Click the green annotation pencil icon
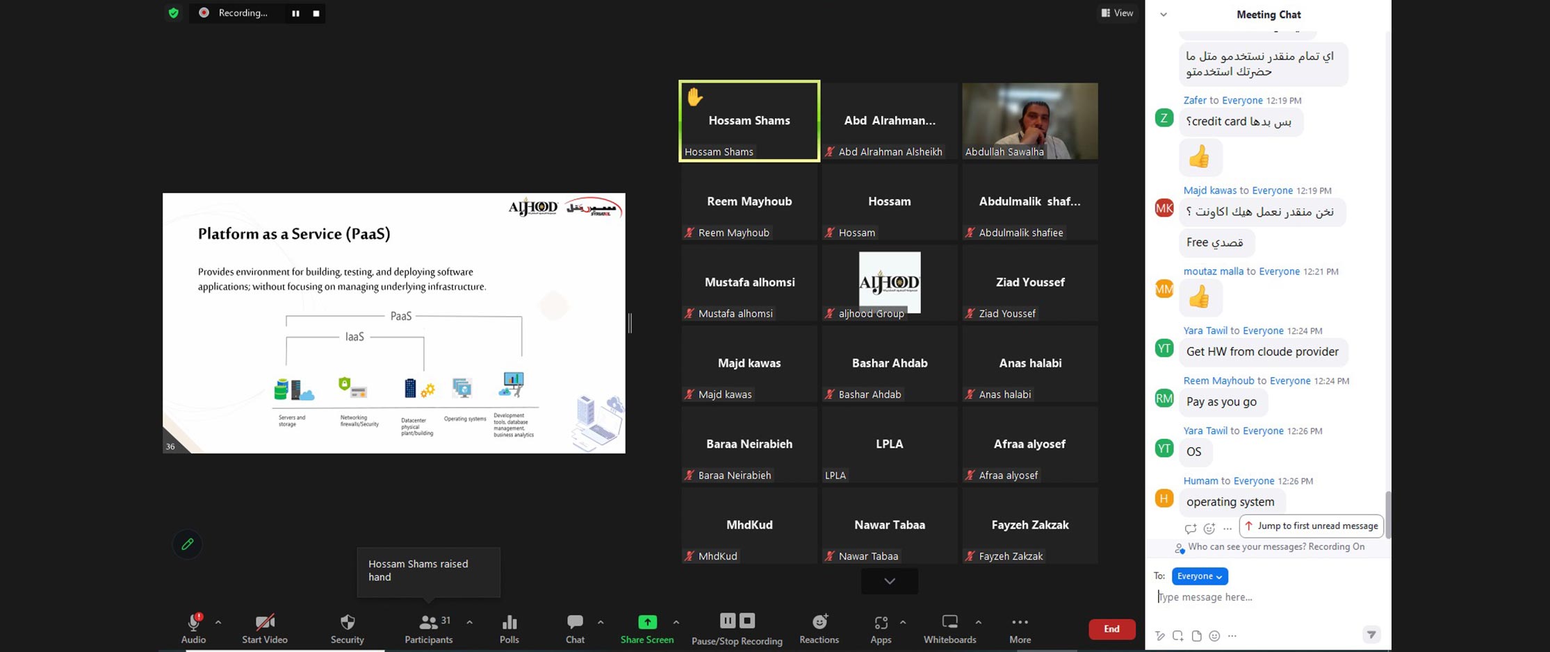This screenshot has width=1550, height=652. coord(187,544)
